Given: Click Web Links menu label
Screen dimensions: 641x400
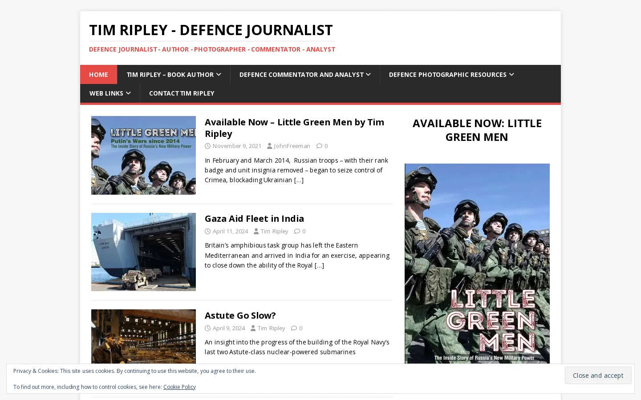Looking at the screenshot, I should [x=106, y=93].
